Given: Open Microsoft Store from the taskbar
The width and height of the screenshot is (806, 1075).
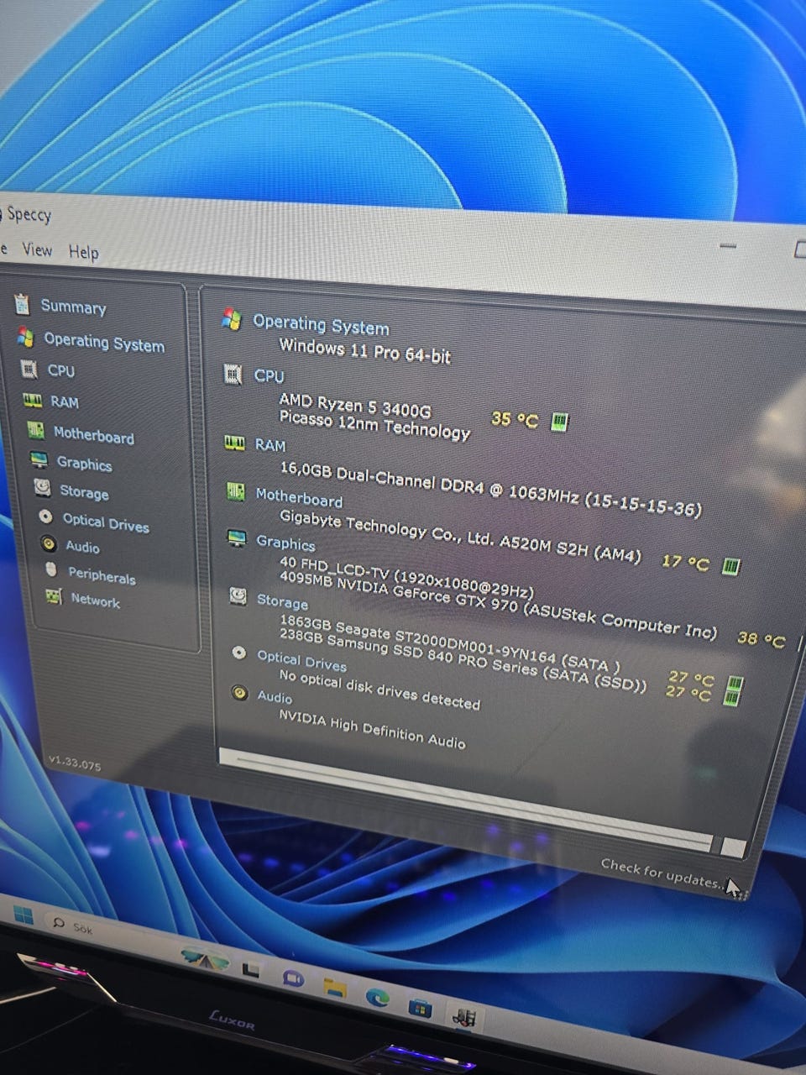Looking at the screenshot, I should coord(420,1006).
